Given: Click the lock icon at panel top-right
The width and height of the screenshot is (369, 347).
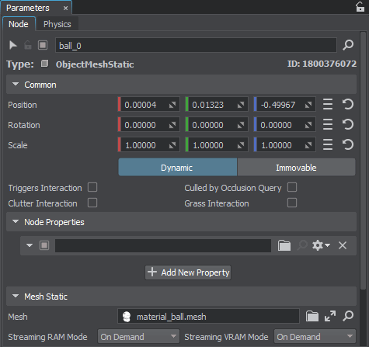Looking at the screenshot, I should coord(360,7).
